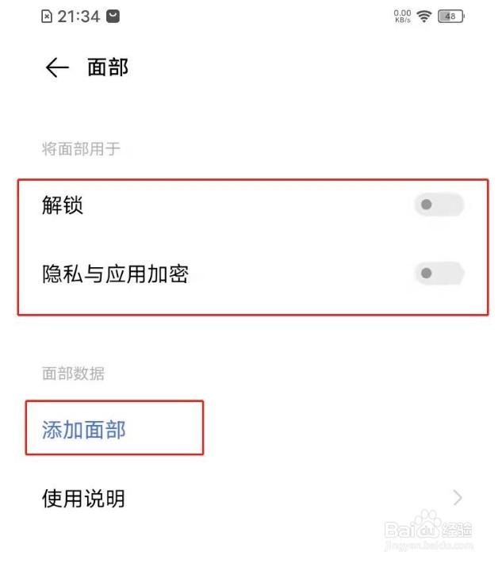Open 使用说明 via right chevron
This screenshot has height=563, width=502.
(458, 498)
